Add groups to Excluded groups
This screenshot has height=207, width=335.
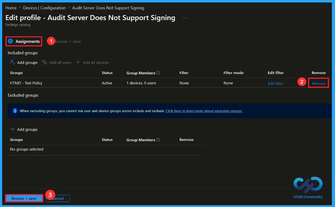[24, 129]
